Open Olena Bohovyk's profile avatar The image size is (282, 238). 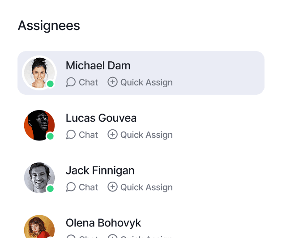pyautogui.click(x=39, y=228)
